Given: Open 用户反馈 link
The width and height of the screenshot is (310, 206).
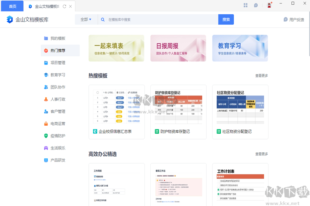Looking at the screenshot, I should [x=294, y=19].
